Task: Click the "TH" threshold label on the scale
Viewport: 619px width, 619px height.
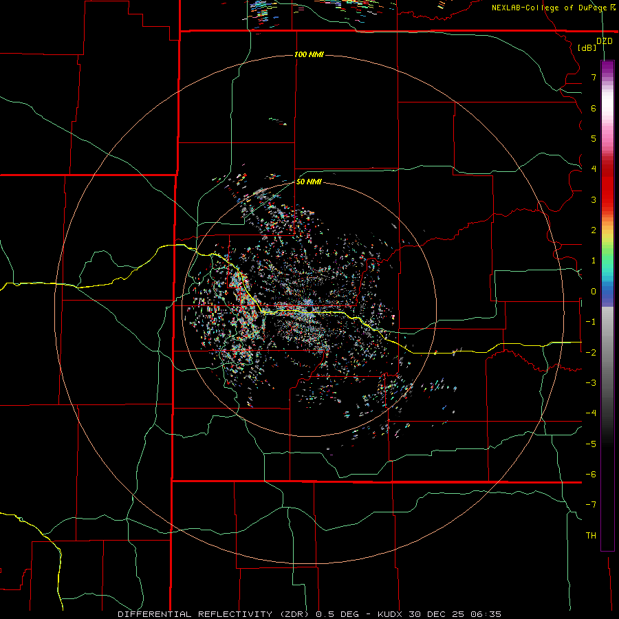Action: click(x=591, y=535)
